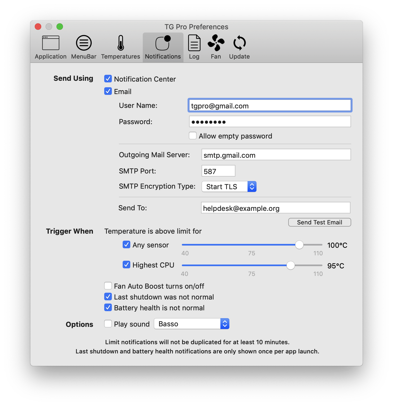This screenshot has width=393, height=406.
Task: Click the Outgoing Mail Server field
Action: (x=276, y=155)
